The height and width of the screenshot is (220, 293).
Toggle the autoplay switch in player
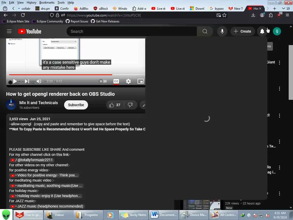[x=103, y=81]
